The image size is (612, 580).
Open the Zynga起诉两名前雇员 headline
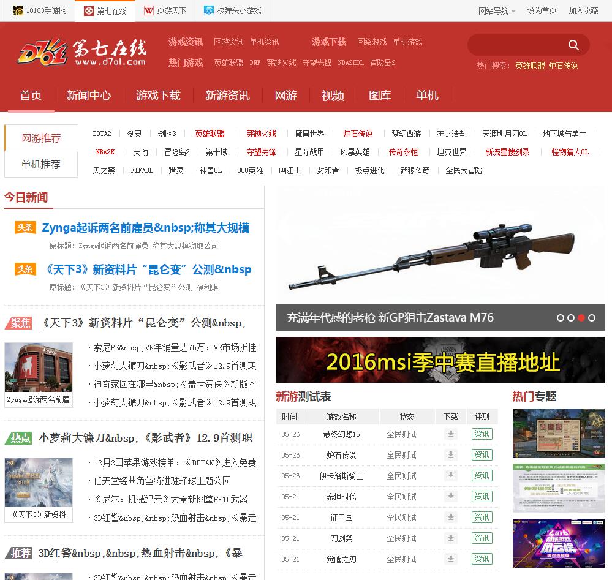(145, 228)
